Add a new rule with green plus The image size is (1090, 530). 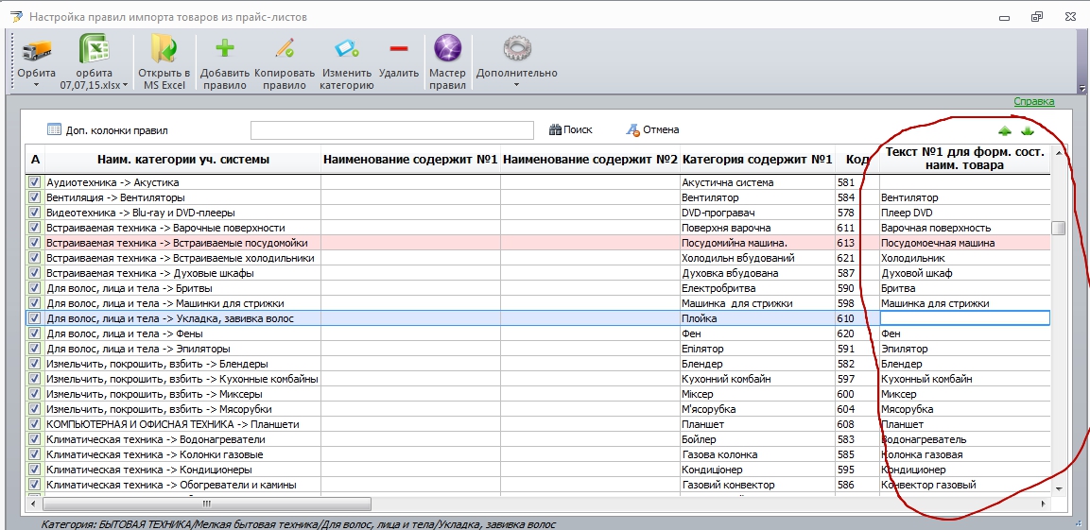pos(223,48)
